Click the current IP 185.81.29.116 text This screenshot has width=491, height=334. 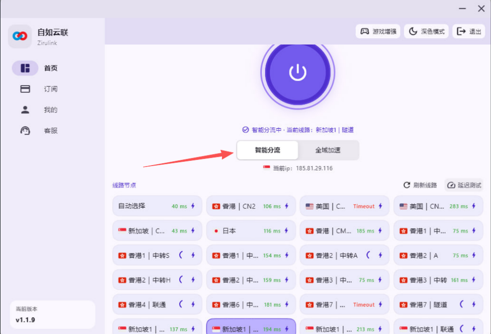coord(314,168)
